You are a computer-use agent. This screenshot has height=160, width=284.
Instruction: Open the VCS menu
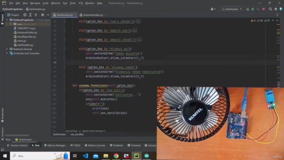click(x=80, y=3)
